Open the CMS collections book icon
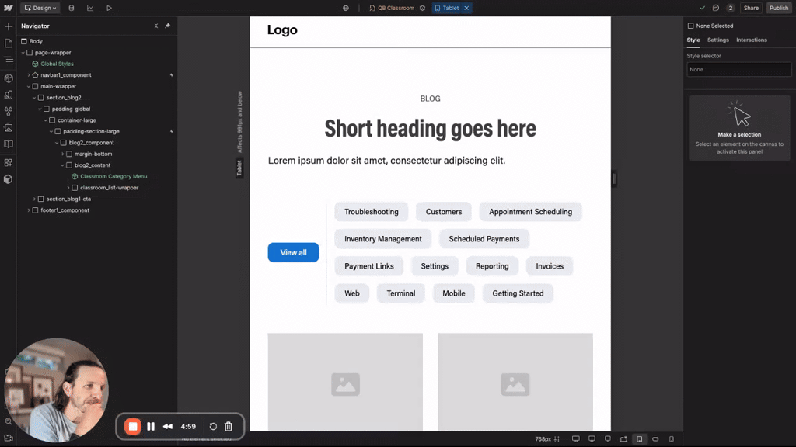 (x=8, y=144)
